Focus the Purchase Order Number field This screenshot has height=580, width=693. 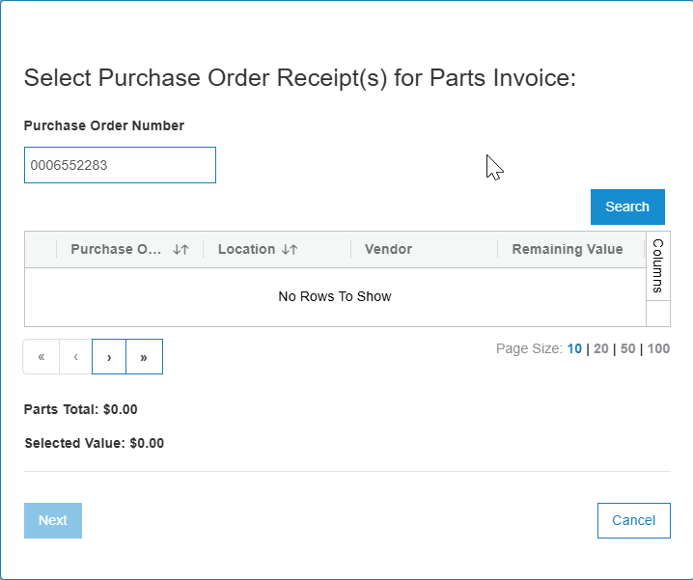(x=120, y=165)
